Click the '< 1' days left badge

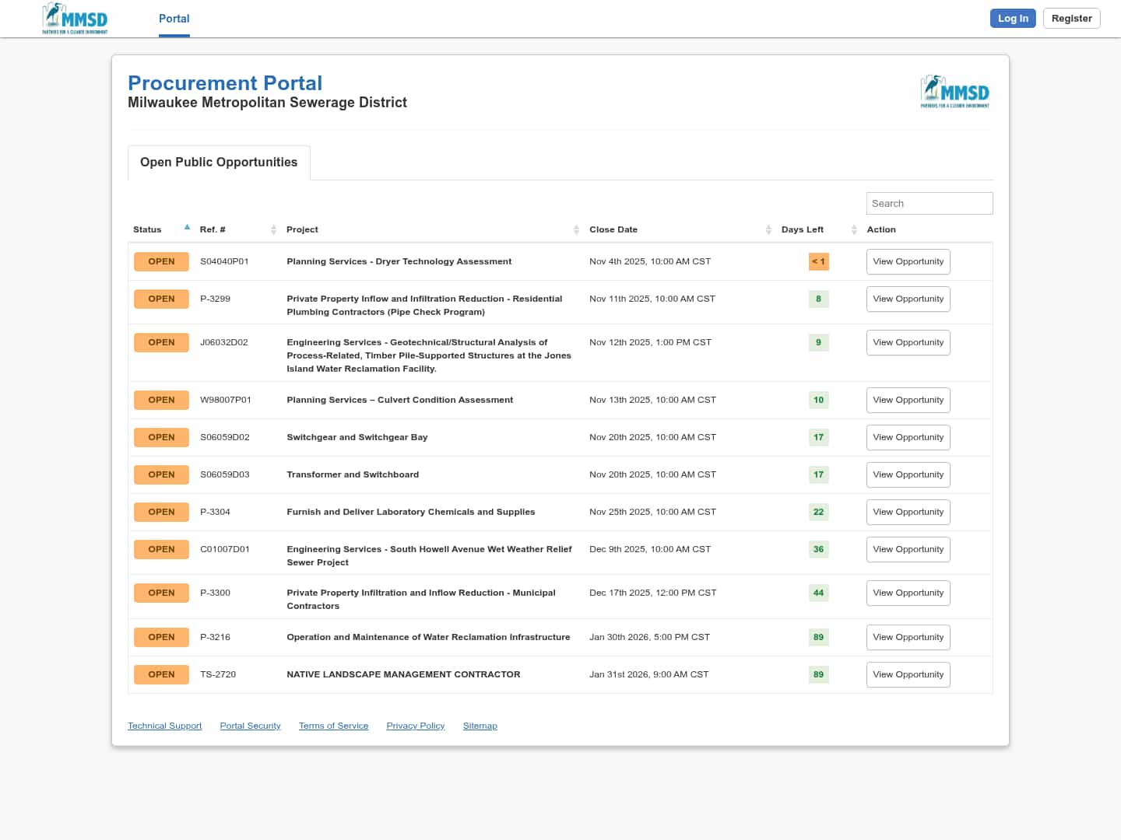(818, 262)
